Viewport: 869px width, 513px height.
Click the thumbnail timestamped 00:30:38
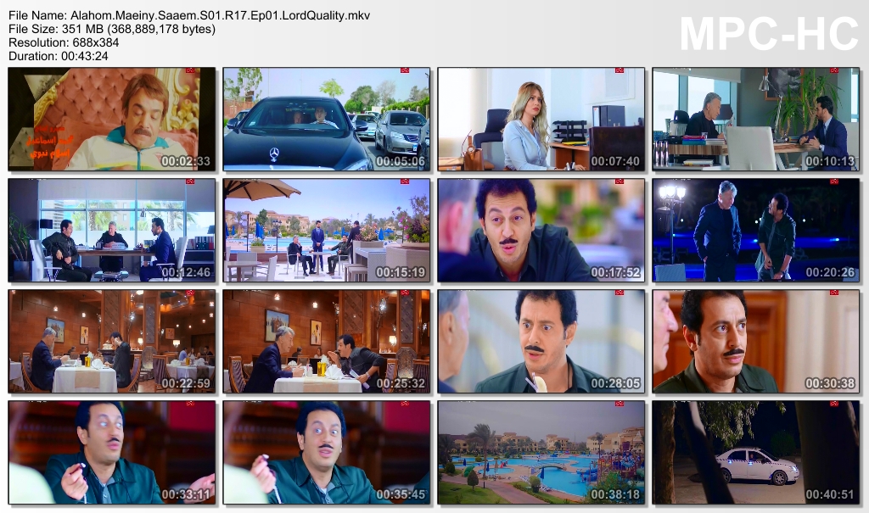pyautogui.click(x=756, y=341)
